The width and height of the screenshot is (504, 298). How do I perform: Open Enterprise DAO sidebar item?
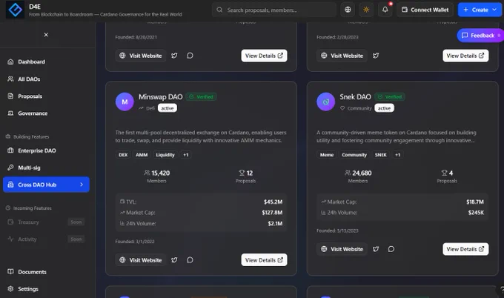pos(46,150)
